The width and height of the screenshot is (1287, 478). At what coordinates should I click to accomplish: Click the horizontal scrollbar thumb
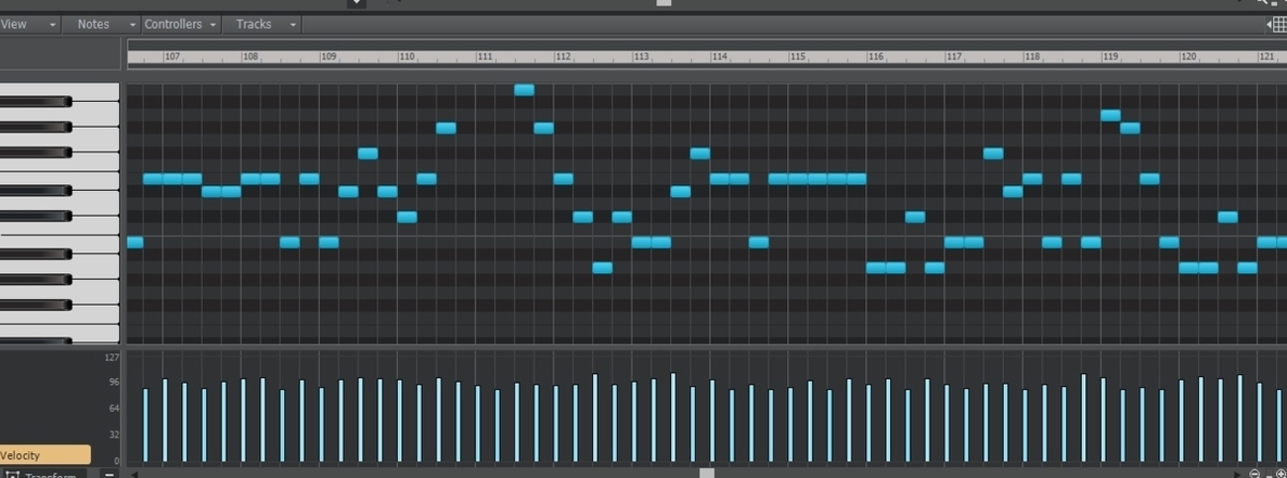coord(706,474)
